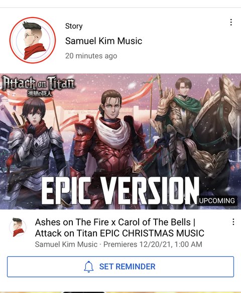Click the red scarf on the story avatar
The image size is (241, 293).
pyautogui.click(x=35, y=51)
